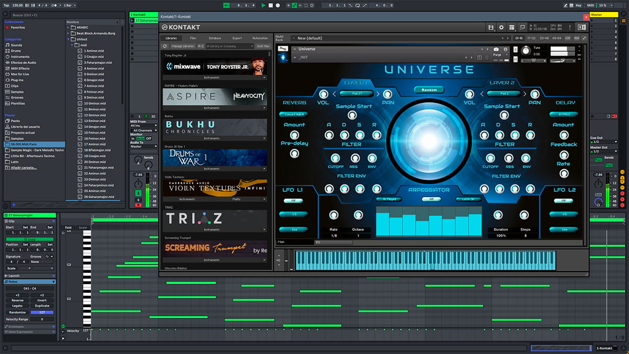Click the snapshot camera icon in Universe header
This screenshot has height=354, width=629.
pyautogui.click(x=496, y=49)
